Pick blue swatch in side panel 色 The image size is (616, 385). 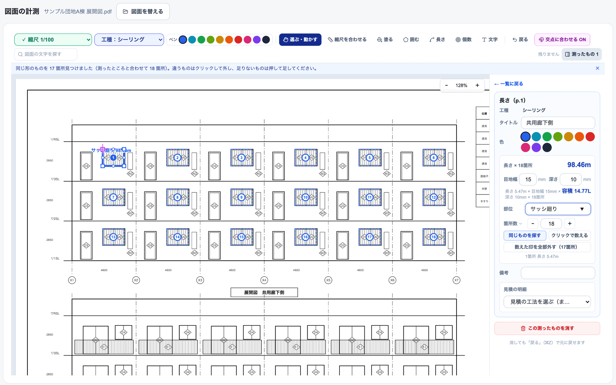tap(526, 137)
